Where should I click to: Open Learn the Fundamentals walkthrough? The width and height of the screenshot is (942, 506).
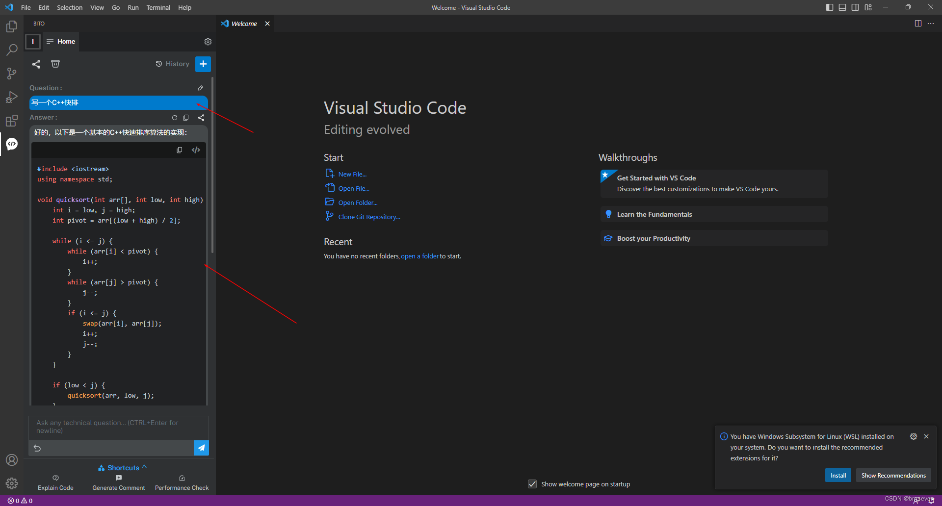714,214
